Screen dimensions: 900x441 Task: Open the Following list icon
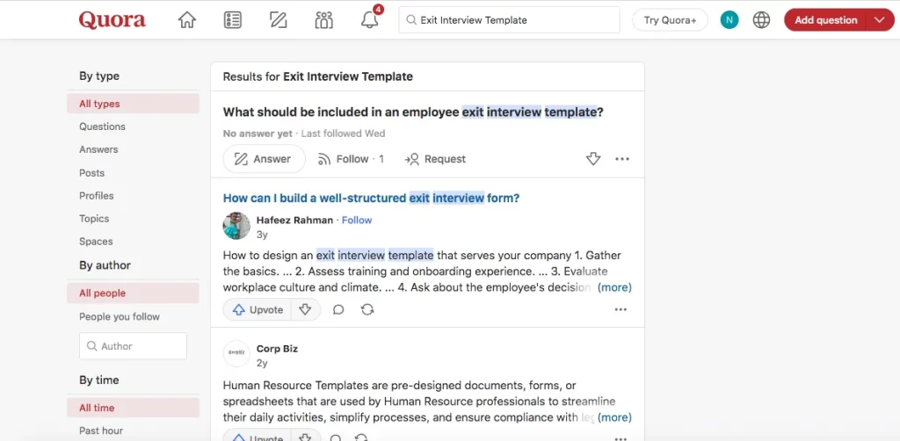(x=232, y=20)
